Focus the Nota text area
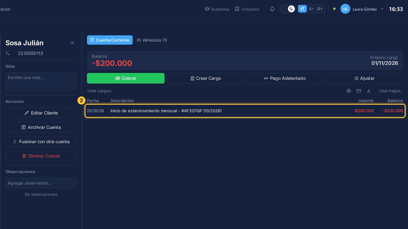Viewport: 408px width, 229px height. pyautogui.click(x=41, y=82)
